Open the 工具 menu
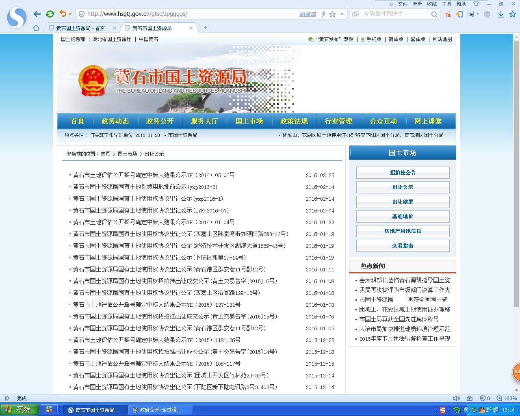The image size is (520, 416). pyautogui.click(x=446, y=4)
